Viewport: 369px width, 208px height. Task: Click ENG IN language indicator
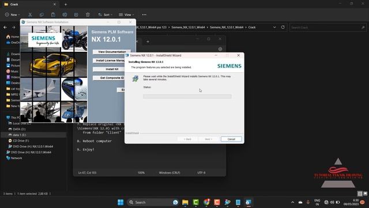(x=317, y=202)
